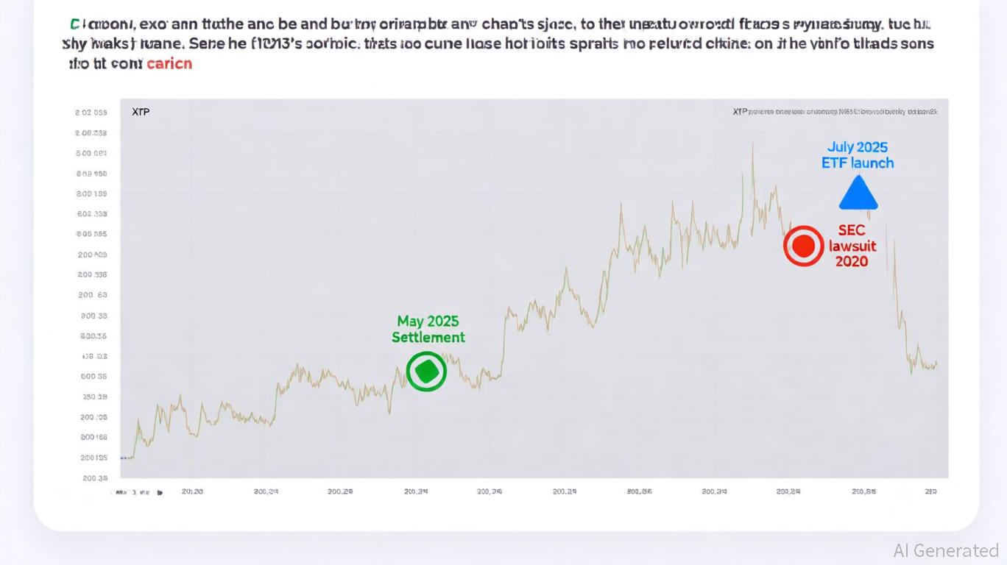Click the end of the price line at far right
1007x565 pixels.
pyautogui.click(x=936, y=362)
